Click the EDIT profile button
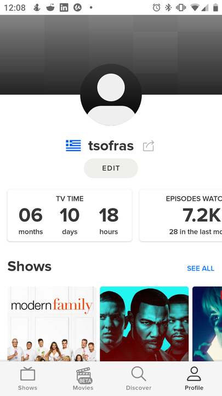This screenshot has width=222, height=396. pos(111,168)
